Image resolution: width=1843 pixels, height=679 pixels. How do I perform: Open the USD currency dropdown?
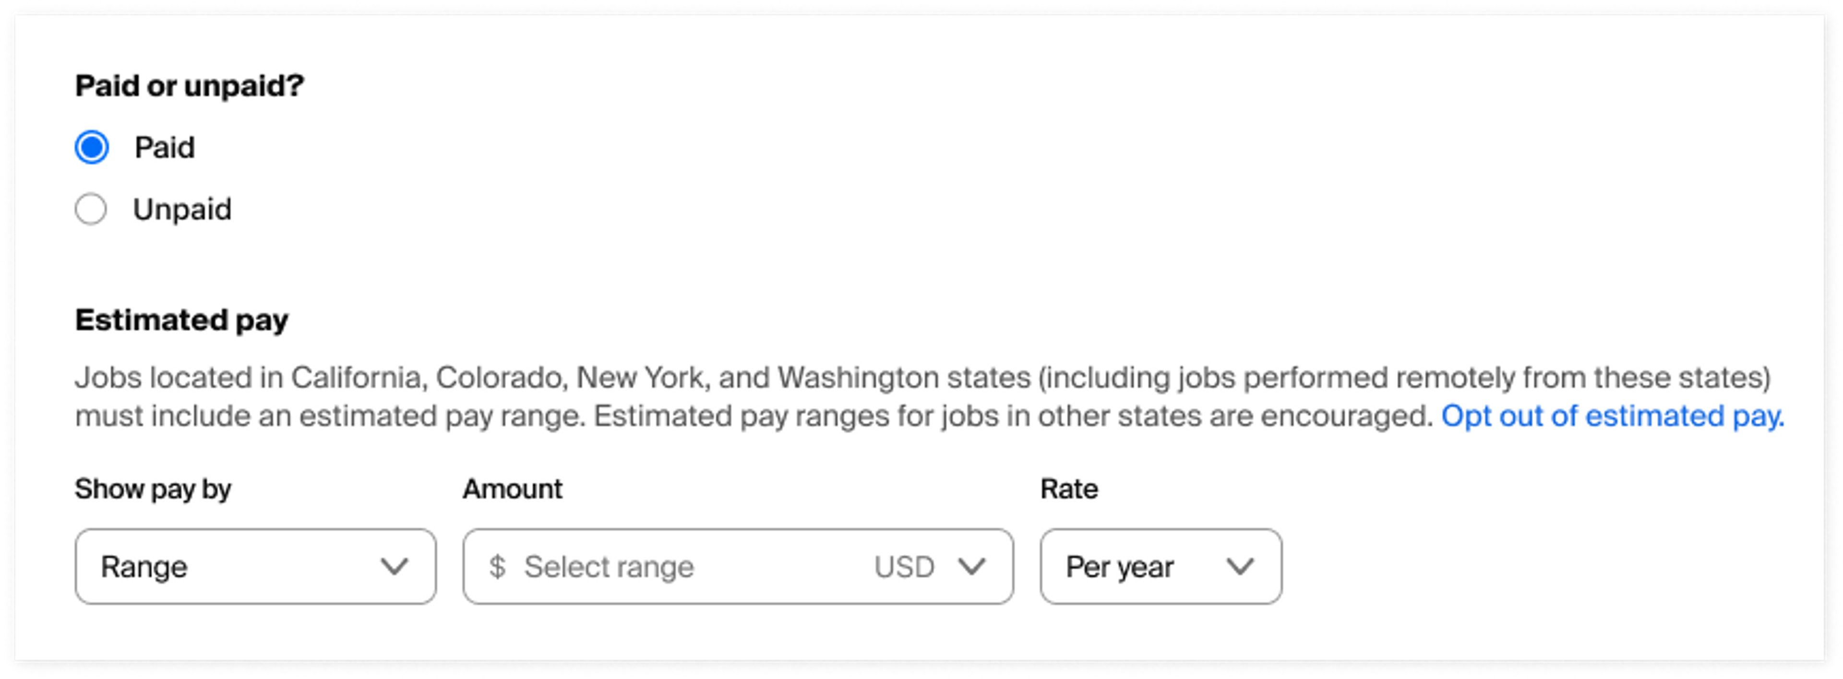(930, 567)
